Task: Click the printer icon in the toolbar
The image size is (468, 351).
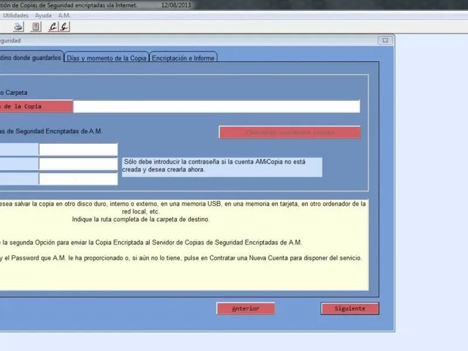Action: point(18,27)
